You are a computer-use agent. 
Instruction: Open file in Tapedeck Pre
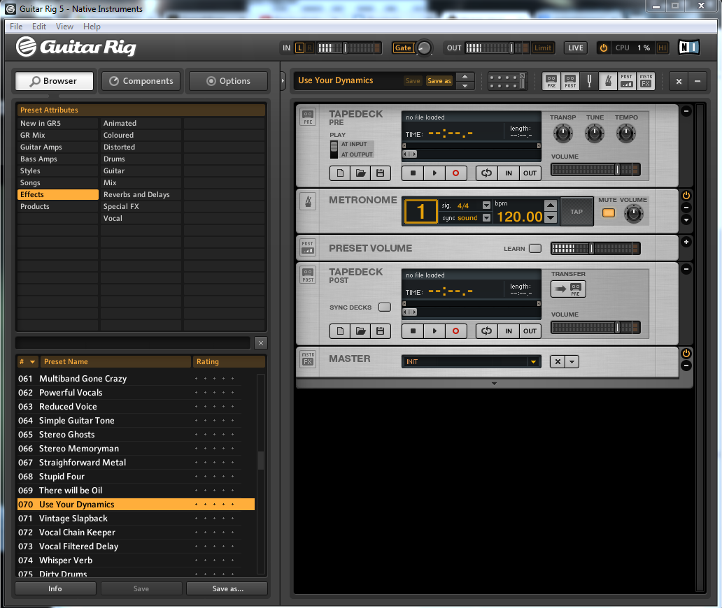pos(360,173)
